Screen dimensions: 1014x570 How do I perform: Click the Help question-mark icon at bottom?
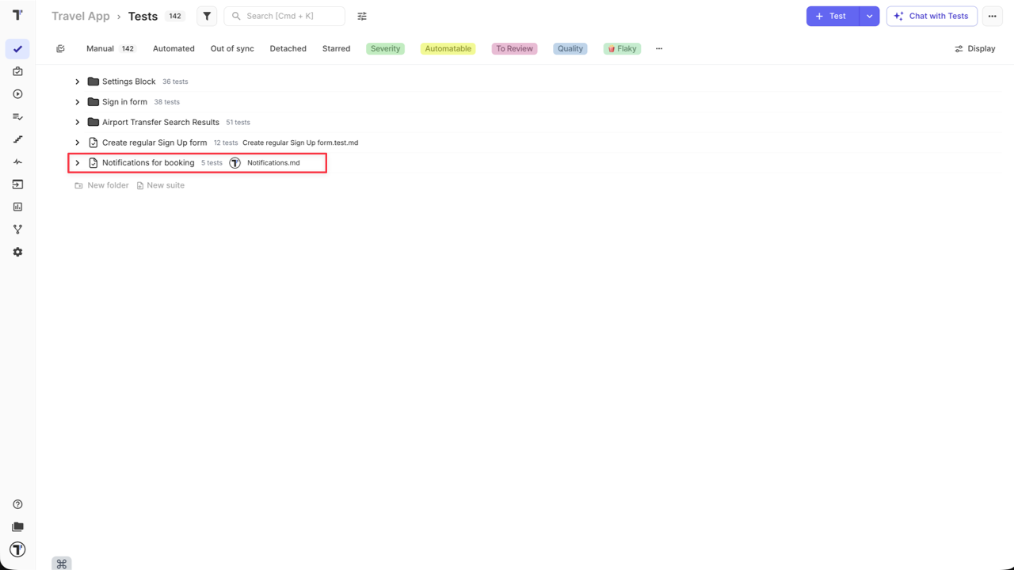click(x=17, y=503)
